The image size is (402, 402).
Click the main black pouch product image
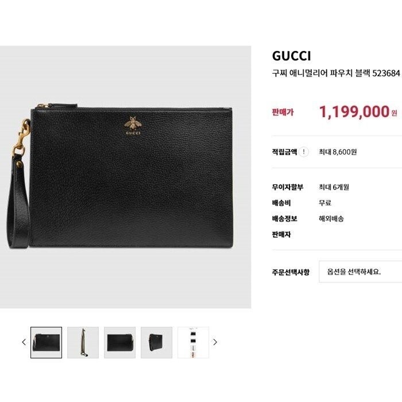(x=125, y=177)
